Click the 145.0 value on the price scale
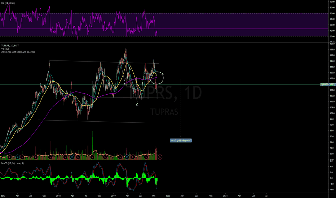Image resolution: width=336 pixels, height=198 pixels. coord(332,61)
